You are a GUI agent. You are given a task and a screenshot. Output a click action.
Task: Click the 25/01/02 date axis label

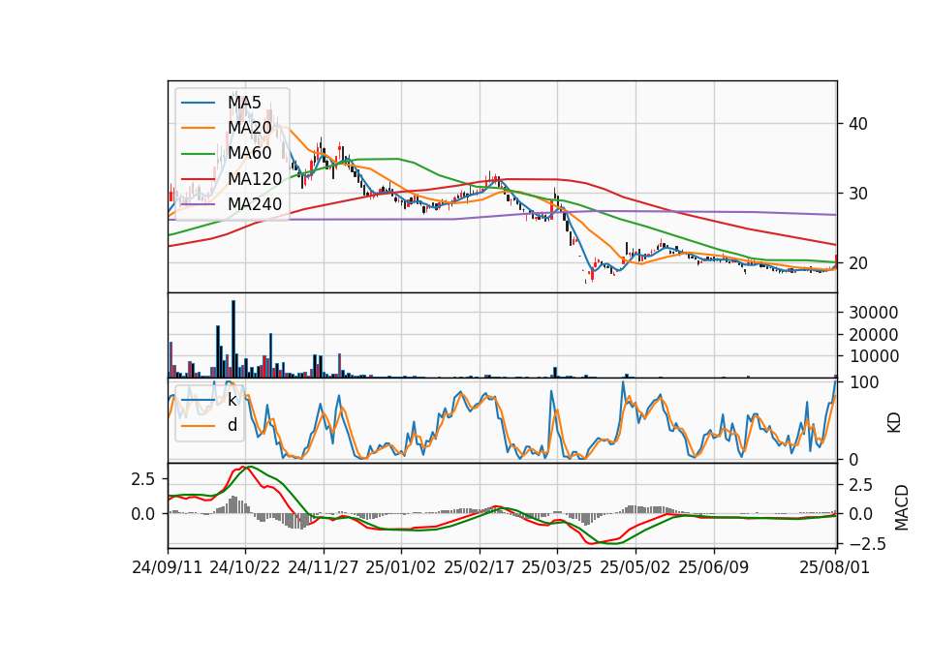click(x=401, y=567)
